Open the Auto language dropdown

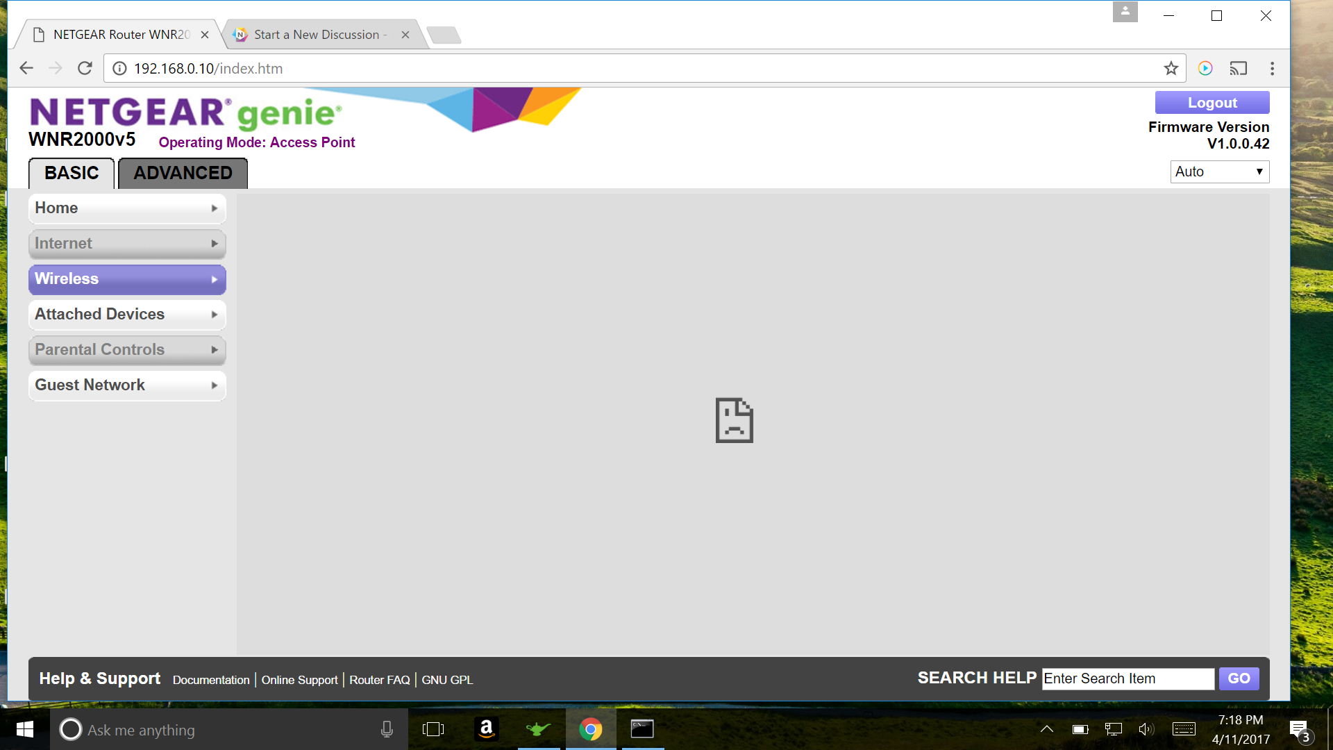tap(1219, 172)
